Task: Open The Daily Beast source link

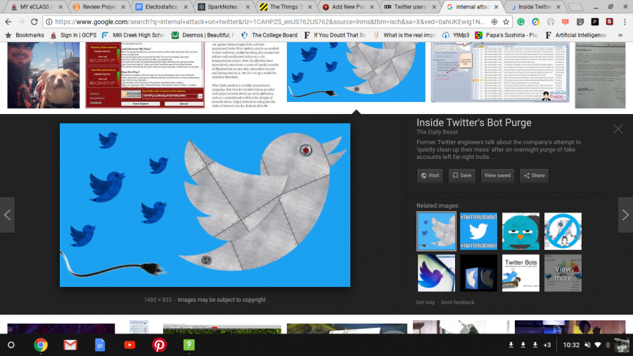Action: coord(437,132)
